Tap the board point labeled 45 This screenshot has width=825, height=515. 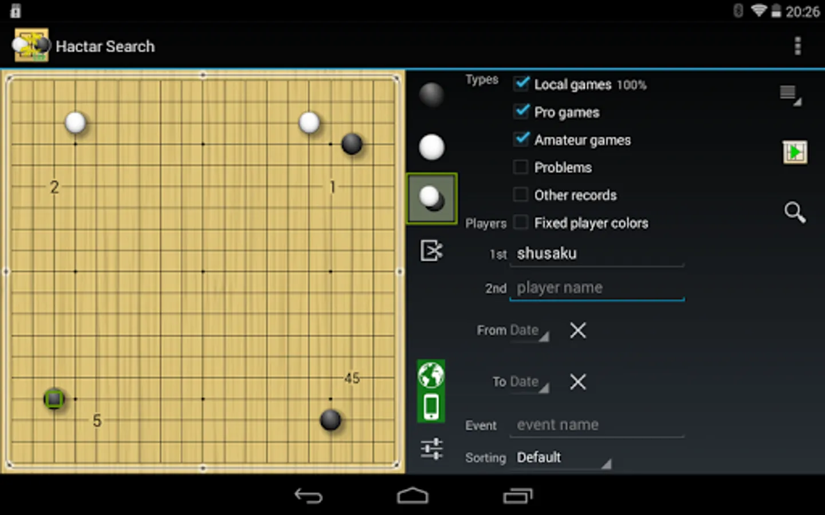coord(352,378)
